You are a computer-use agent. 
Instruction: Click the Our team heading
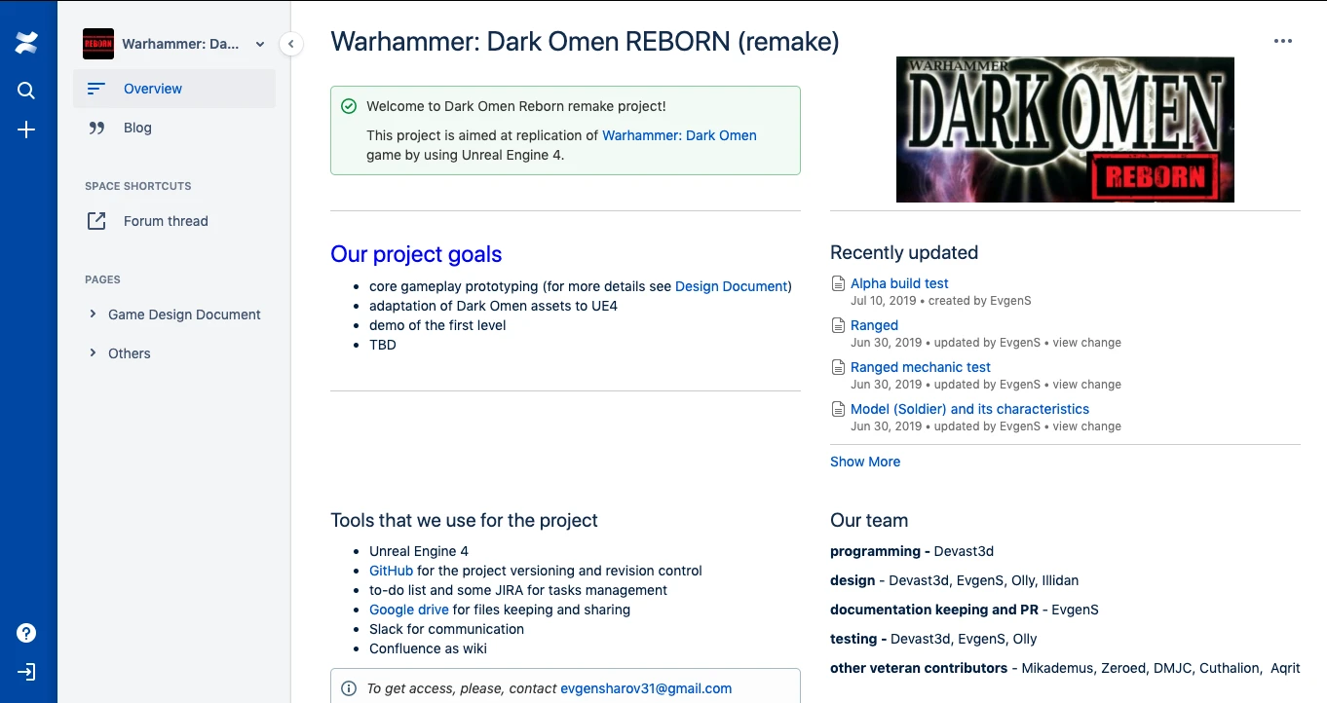869,520
